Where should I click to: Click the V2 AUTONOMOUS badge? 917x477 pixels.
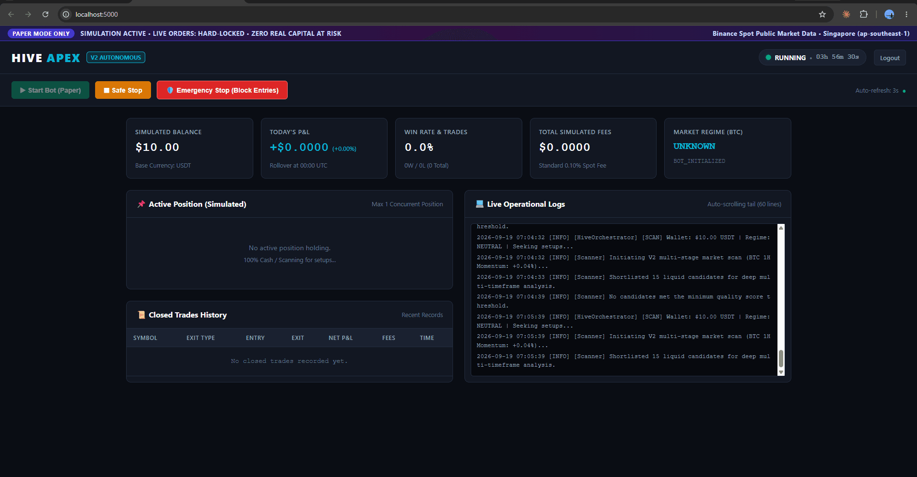click(x=116, y=57)
